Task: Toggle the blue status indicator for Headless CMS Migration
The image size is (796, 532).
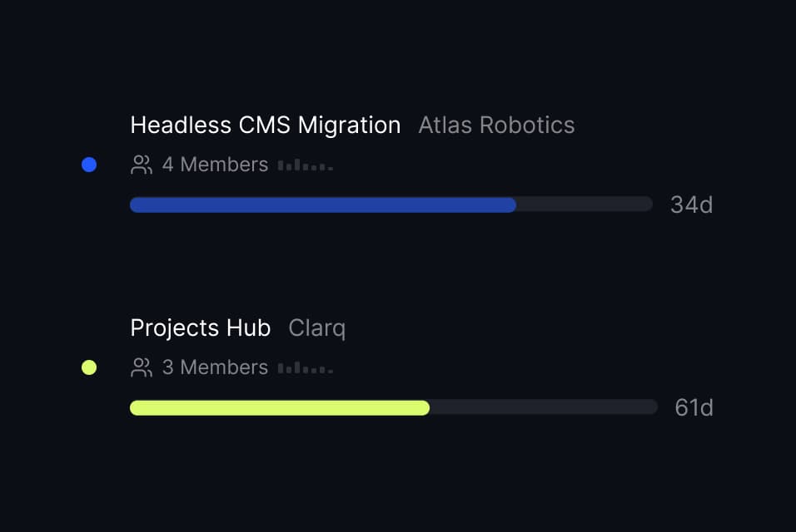Action: [89, 164]
